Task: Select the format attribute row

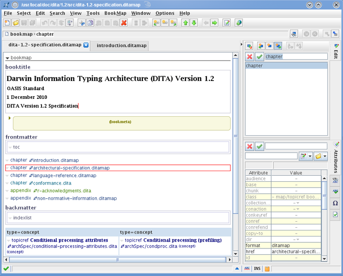Action: [283, 246]
